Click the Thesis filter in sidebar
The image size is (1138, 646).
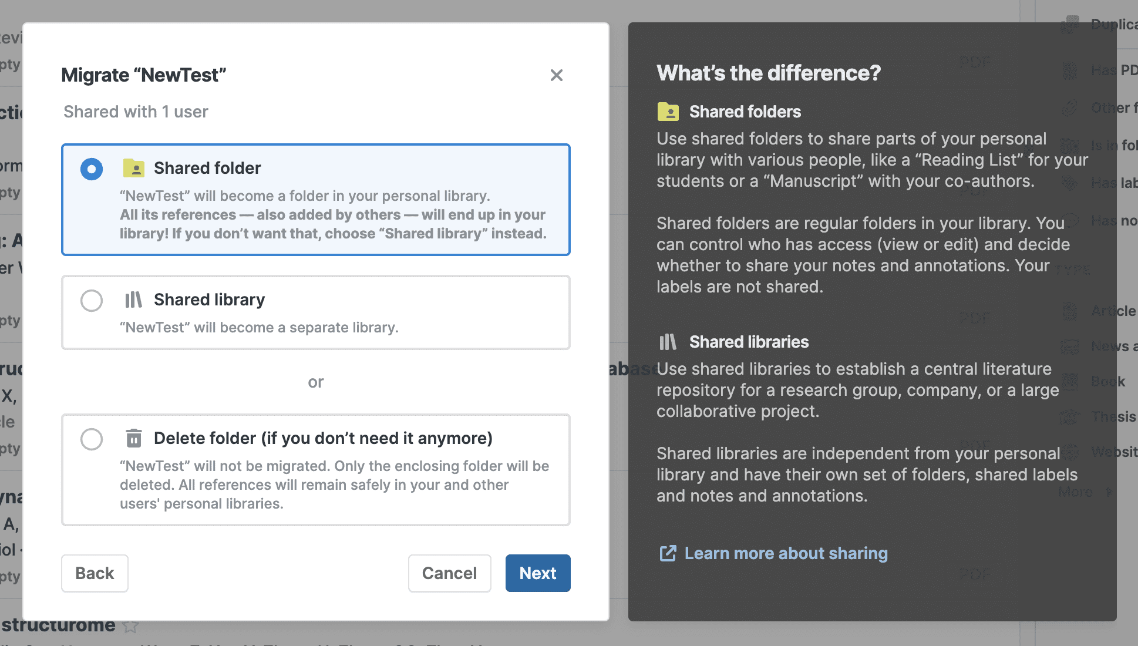1113,417
